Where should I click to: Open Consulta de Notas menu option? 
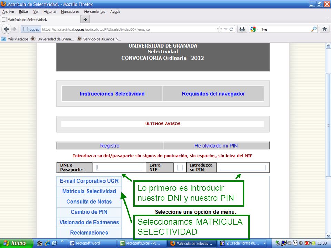[89, 201]
